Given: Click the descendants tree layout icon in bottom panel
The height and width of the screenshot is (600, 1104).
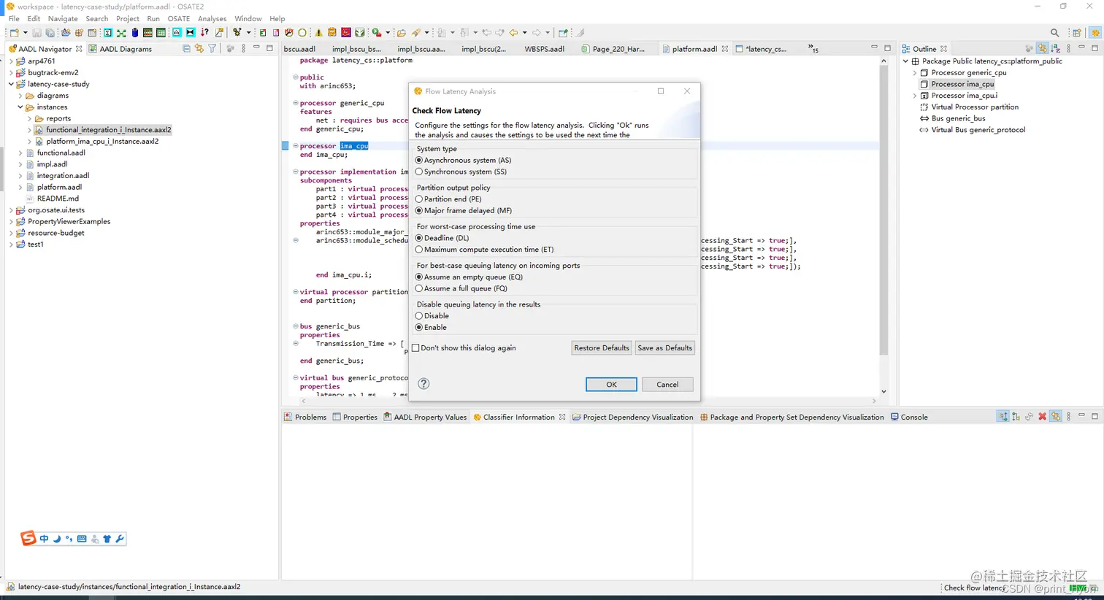Looking at the screenshot, I should click(x=1016, y=417).
